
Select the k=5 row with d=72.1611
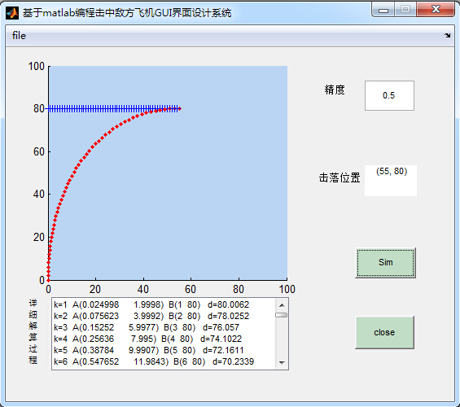coord(164,350)
